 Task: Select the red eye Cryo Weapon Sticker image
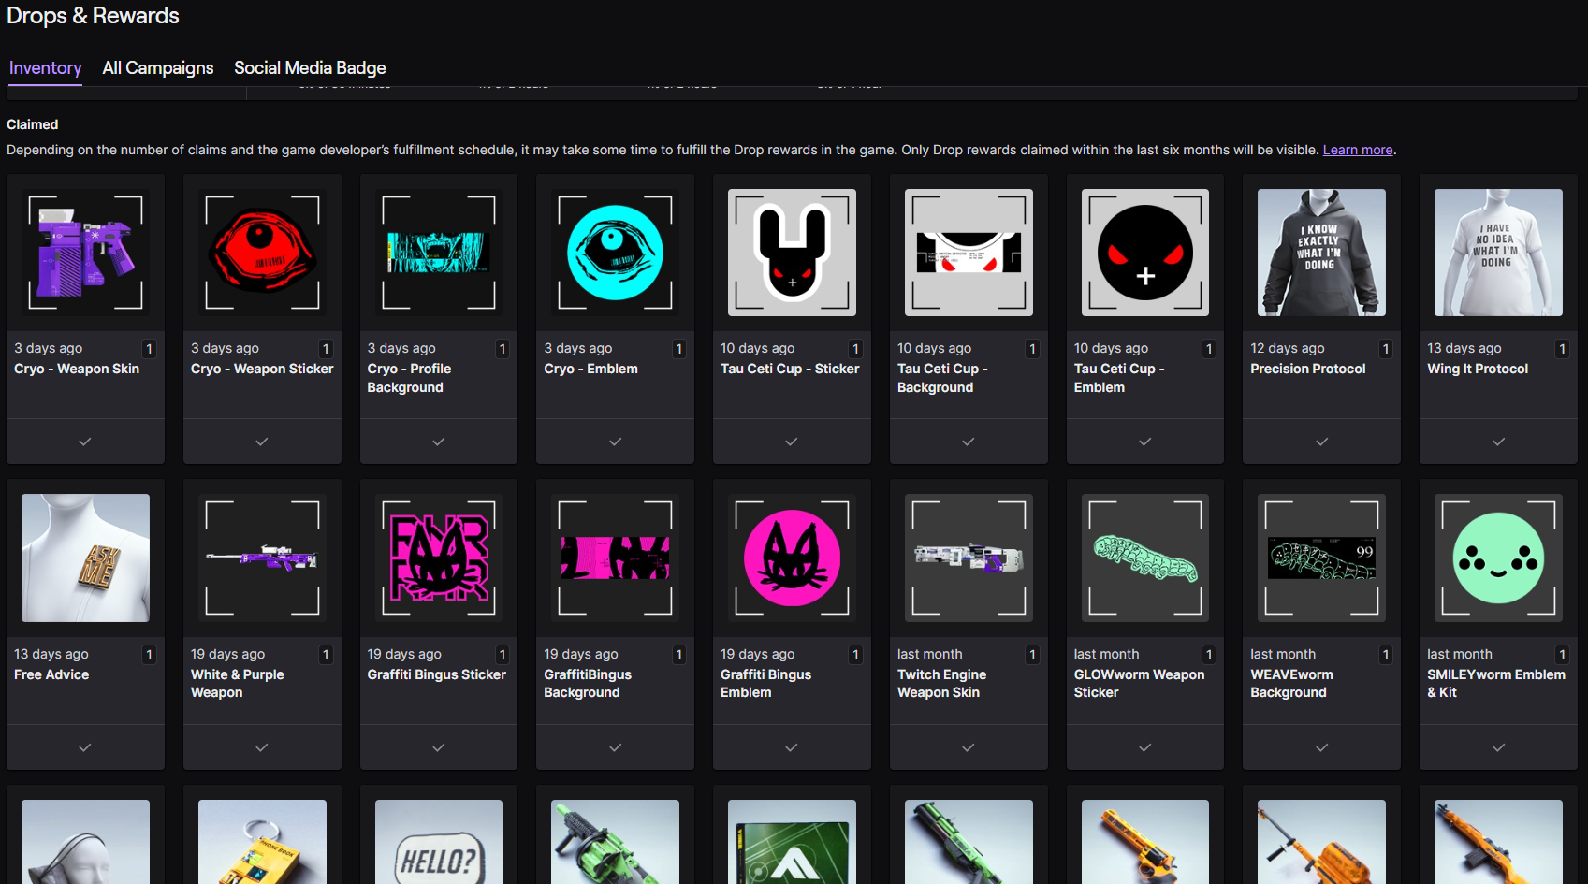262,253
